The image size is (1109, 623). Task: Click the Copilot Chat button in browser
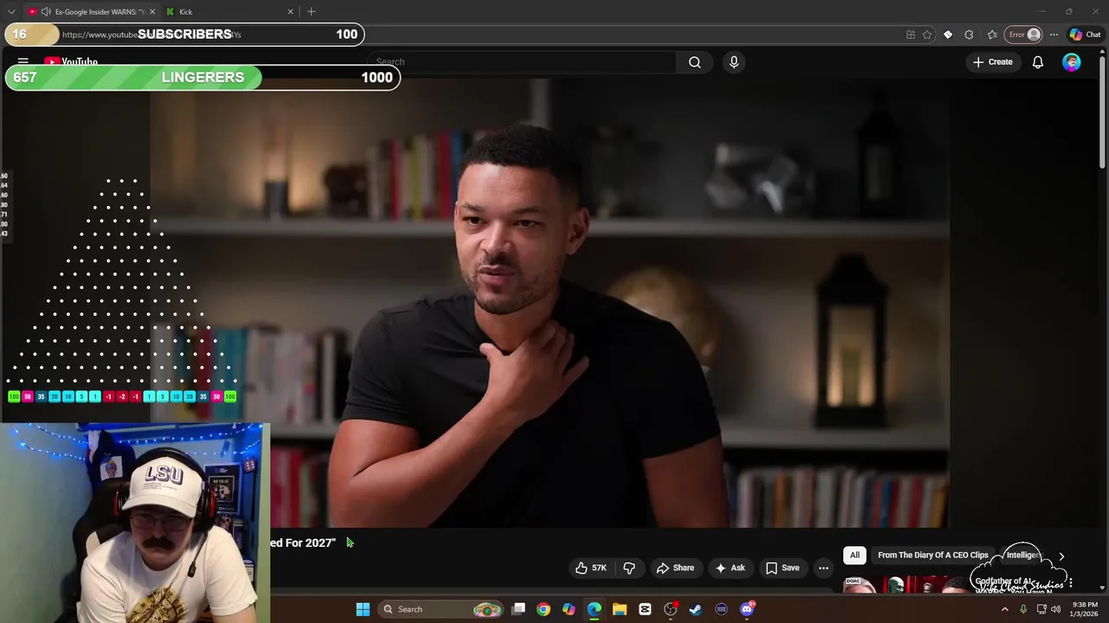click(x=1085, y=35)
